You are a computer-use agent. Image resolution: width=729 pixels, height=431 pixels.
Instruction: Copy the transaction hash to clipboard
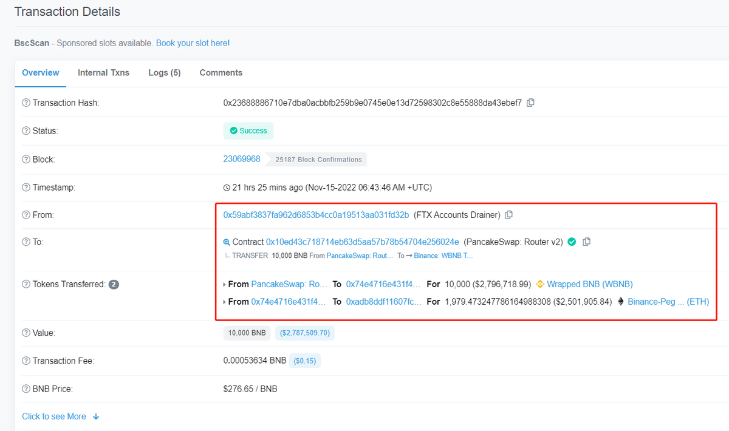coord(530,103)
